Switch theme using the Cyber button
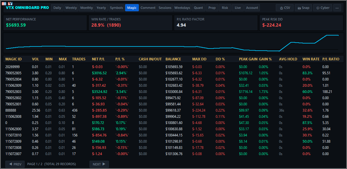This screenshot has width=347, height=169. 323,8
